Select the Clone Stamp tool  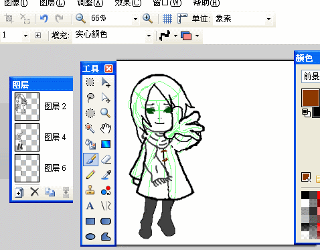(x=90, y=190)
